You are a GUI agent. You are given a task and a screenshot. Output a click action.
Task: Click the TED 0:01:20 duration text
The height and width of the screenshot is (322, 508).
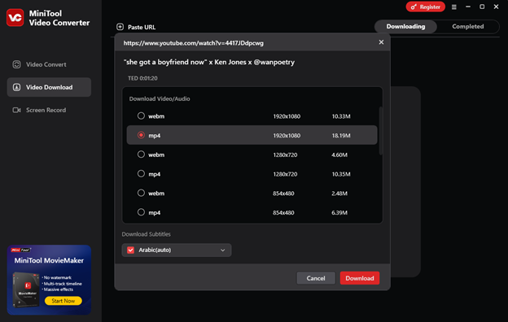(x=142, y=78)
